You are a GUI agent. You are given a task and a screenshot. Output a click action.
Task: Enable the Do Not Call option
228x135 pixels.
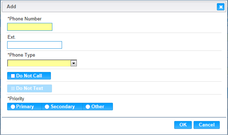point(29,76)
